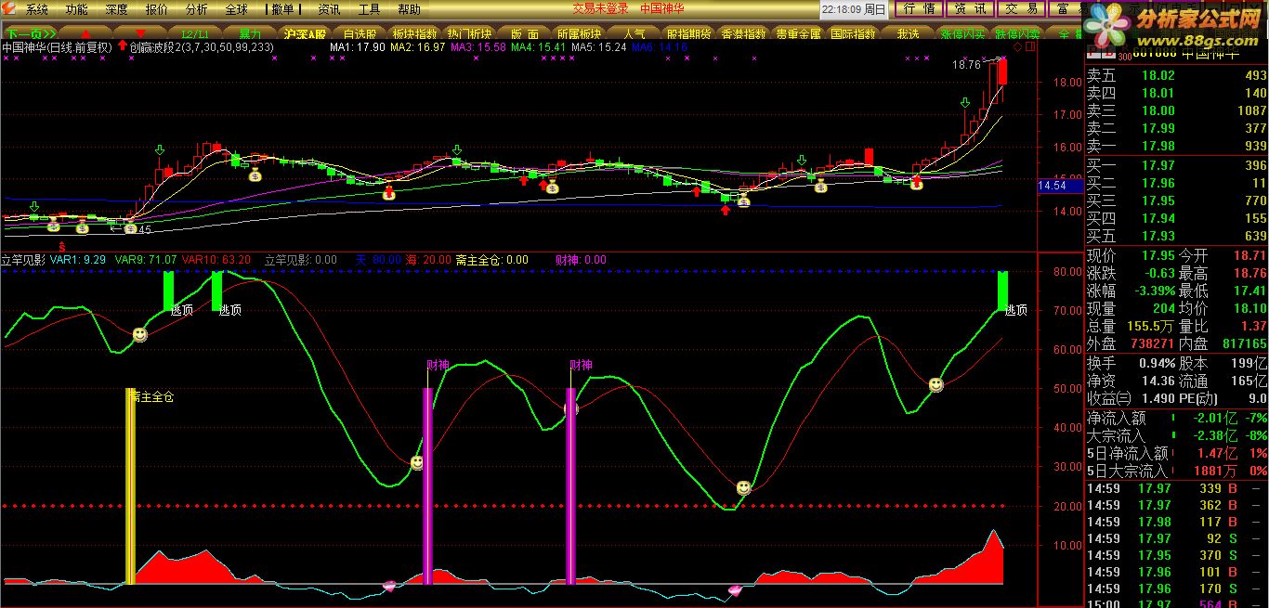Select the 国际指数 tab
The image size is (1269, 608).
pos(853,32)
